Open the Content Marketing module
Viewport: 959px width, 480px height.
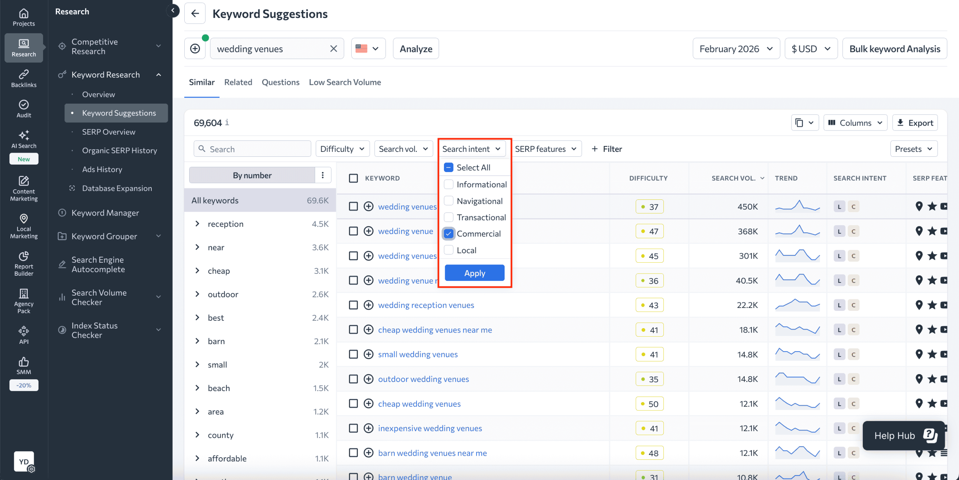coord(23,189)
